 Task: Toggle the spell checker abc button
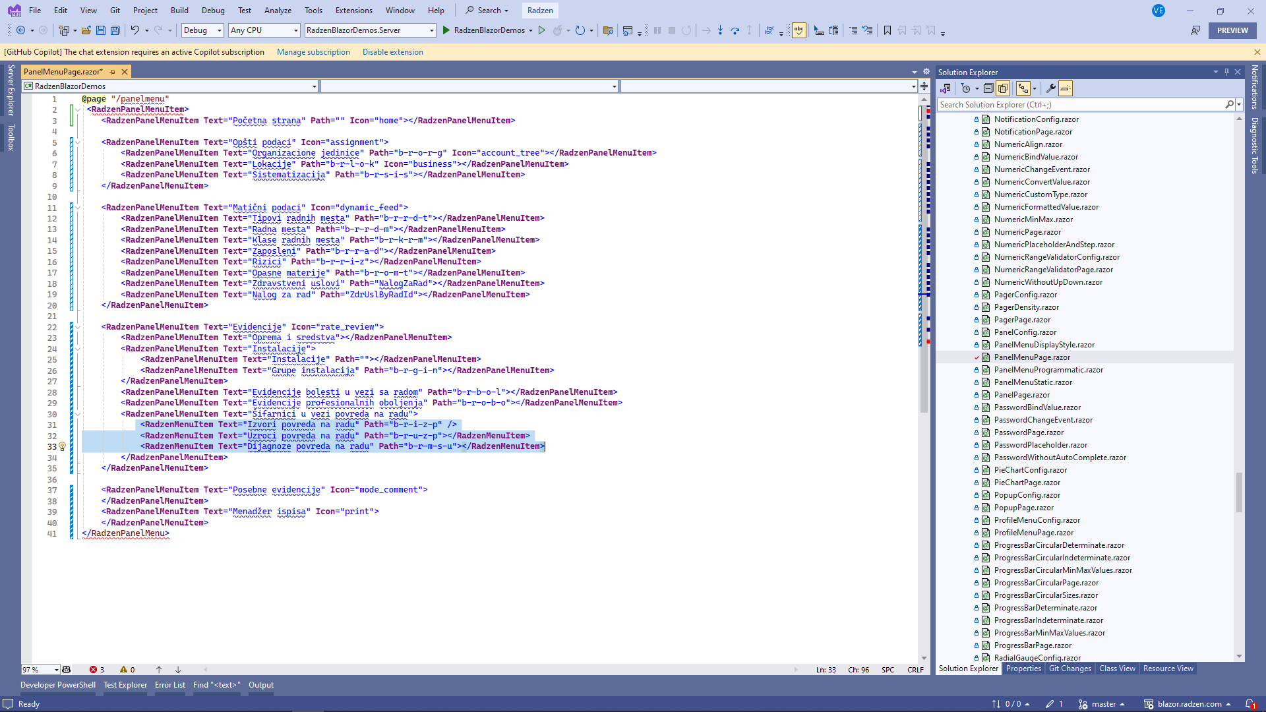(799, 30)
